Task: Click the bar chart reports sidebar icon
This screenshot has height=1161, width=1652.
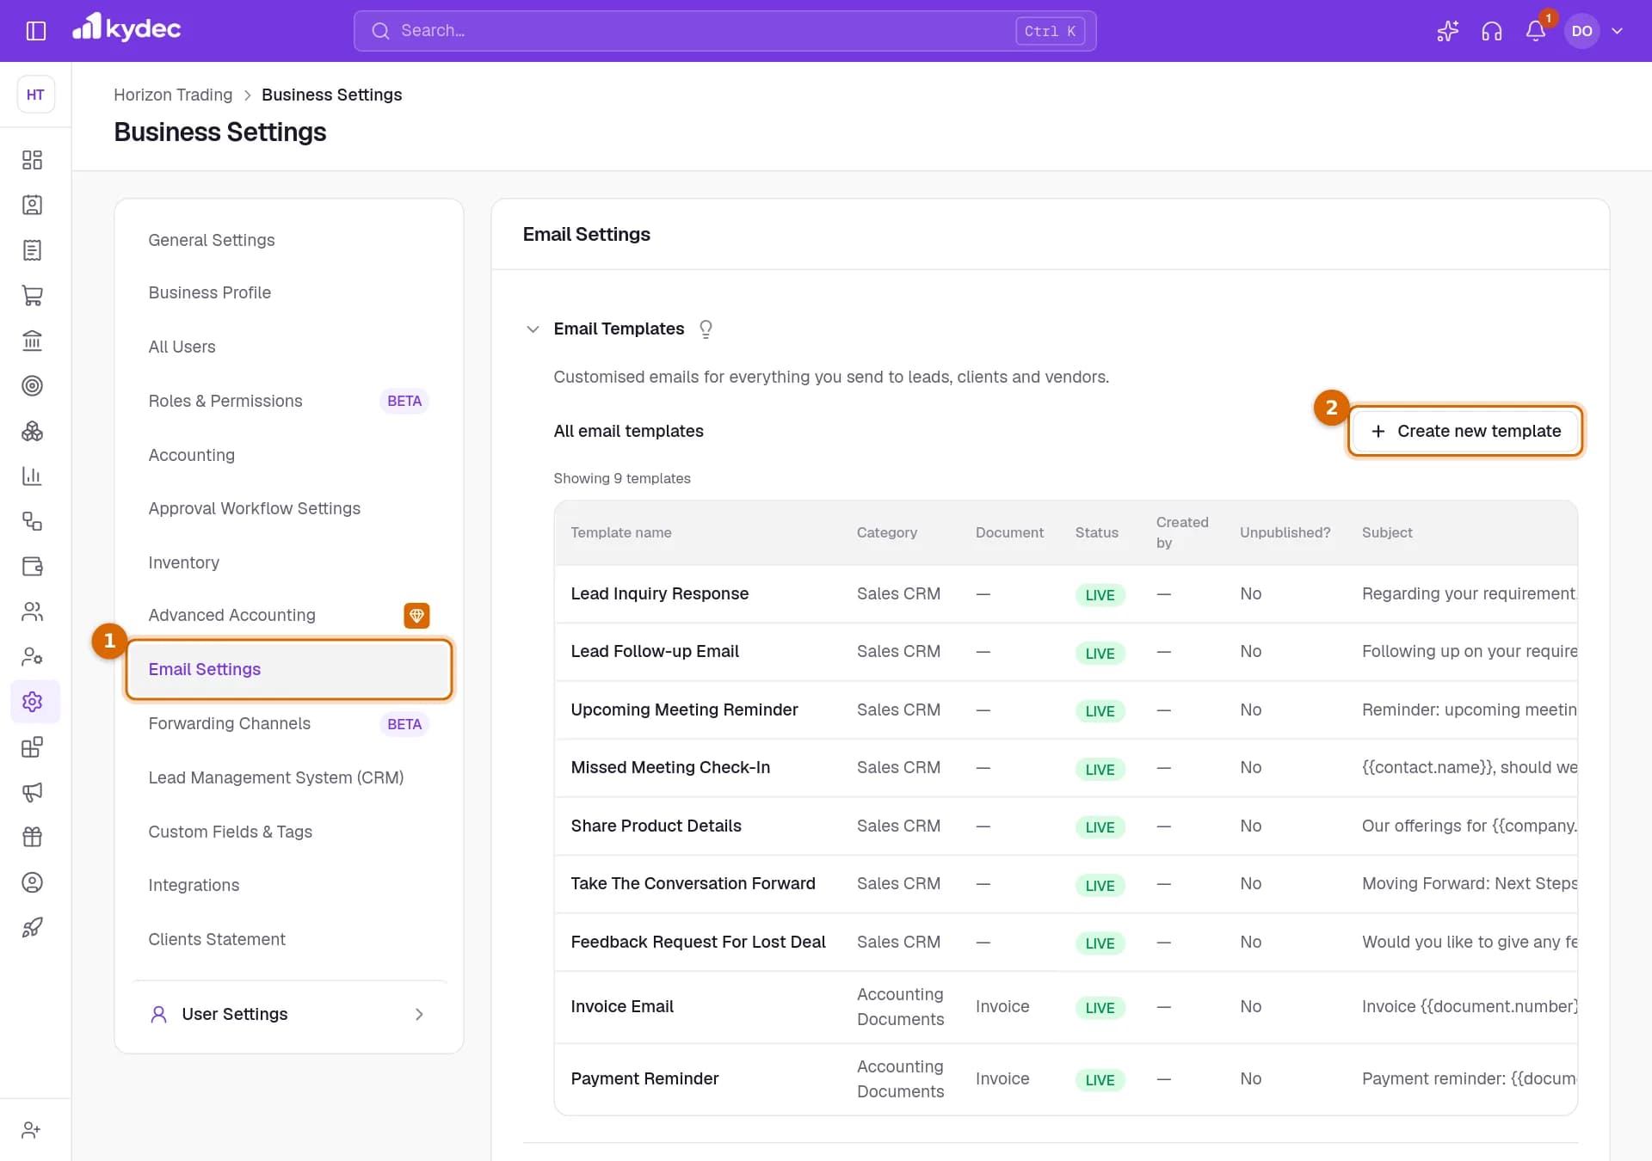Action: [32, 476]
